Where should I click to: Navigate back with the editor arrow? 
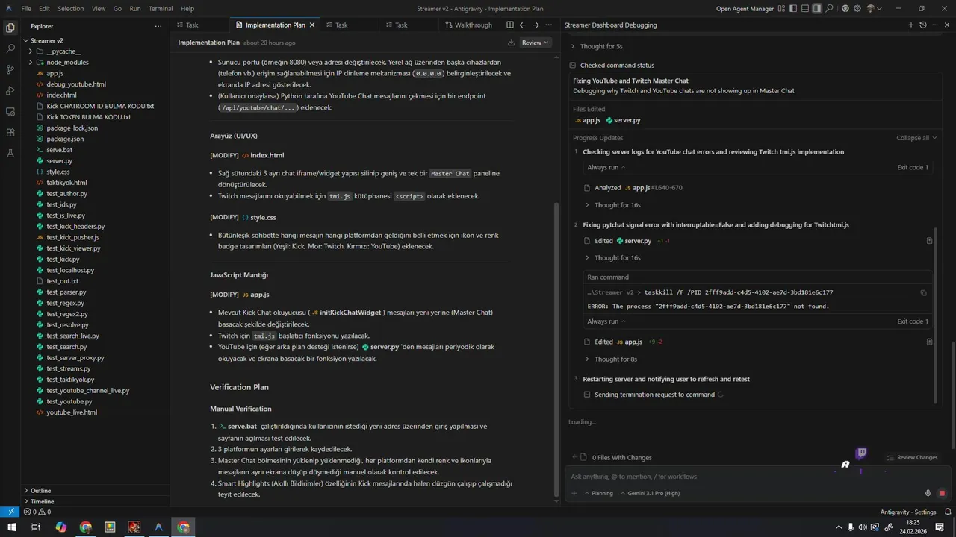point(523,25)
